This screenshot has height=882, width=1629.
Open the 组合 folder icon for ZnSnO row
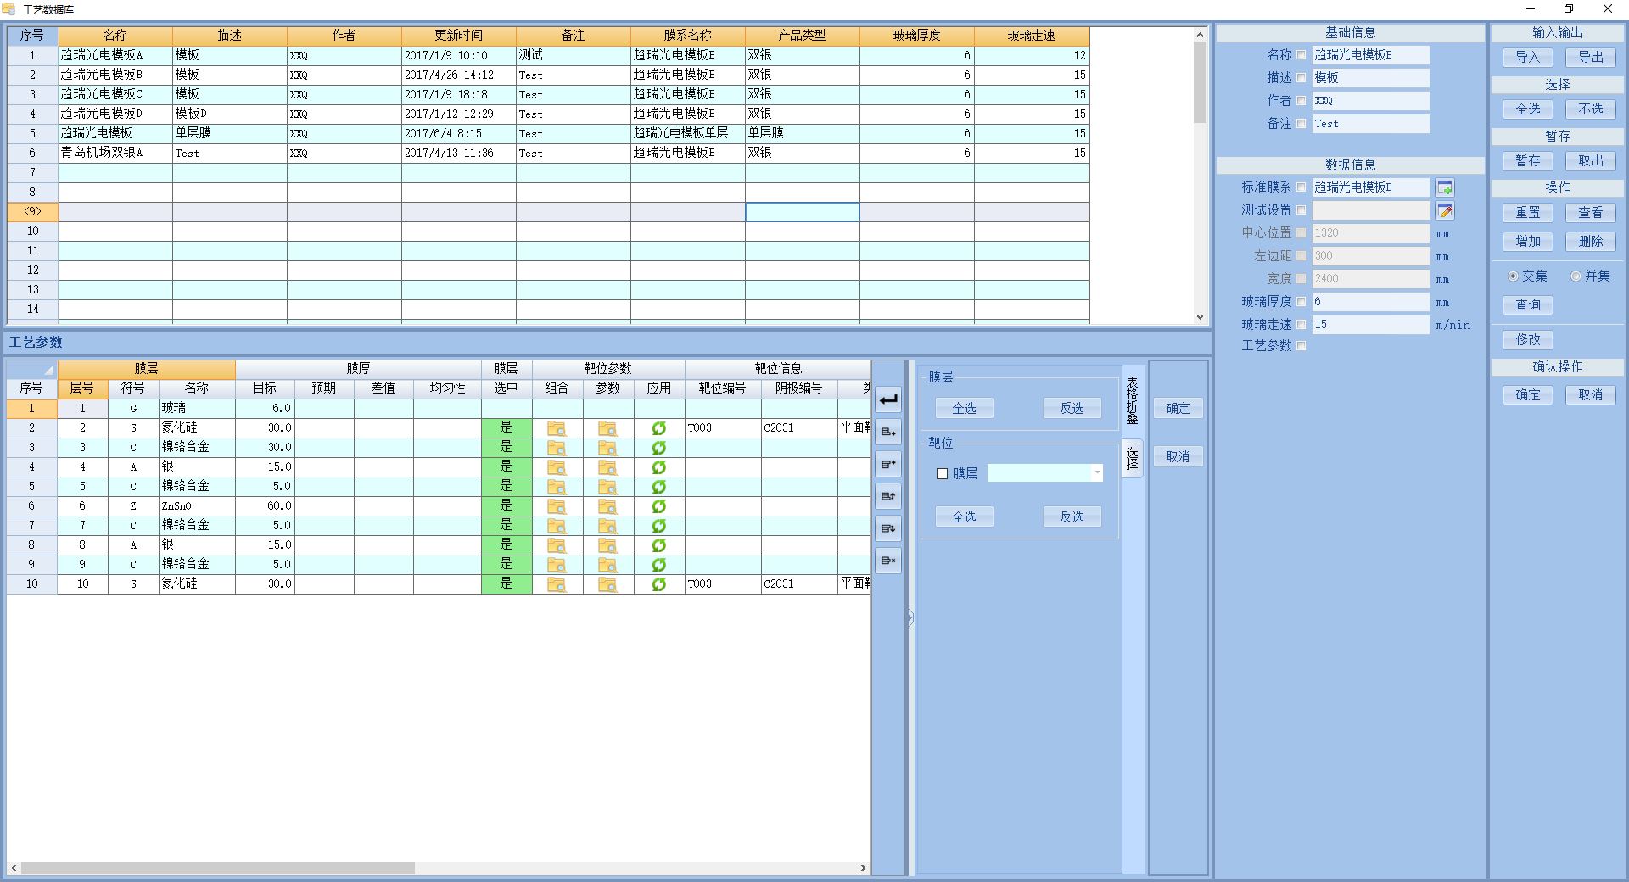[x=557, y=506]
